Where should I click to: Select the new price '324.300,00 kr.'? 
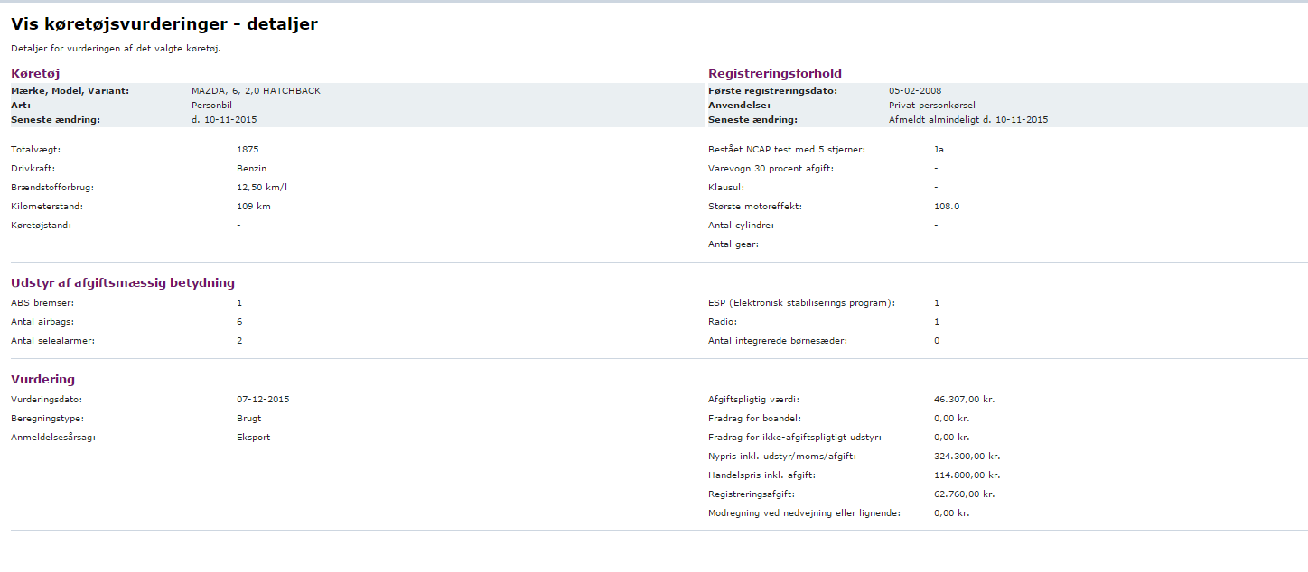967,456
